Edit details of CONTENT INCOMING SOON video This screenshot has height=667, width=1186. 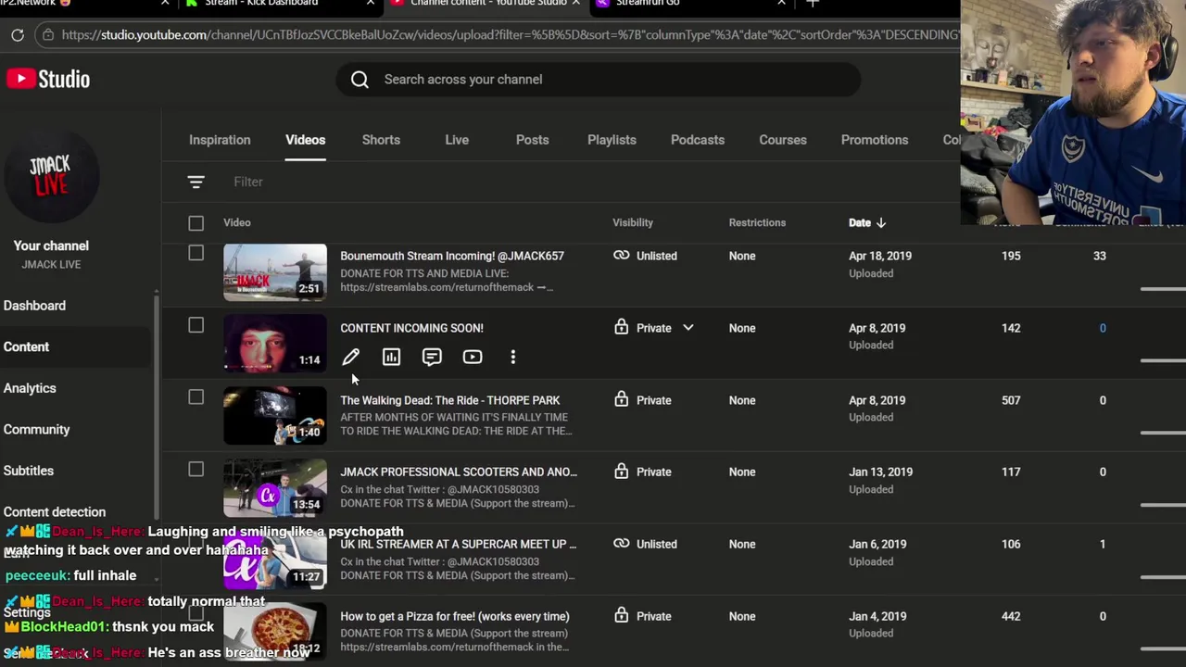(351, 357)
